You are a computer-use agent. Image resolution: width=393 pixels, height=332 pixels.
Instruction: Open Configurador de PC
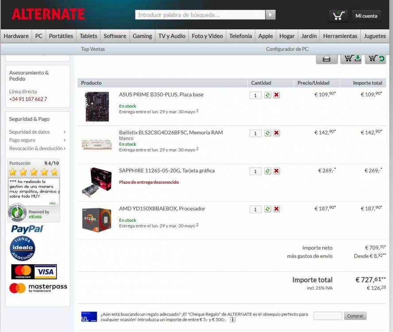287,49
